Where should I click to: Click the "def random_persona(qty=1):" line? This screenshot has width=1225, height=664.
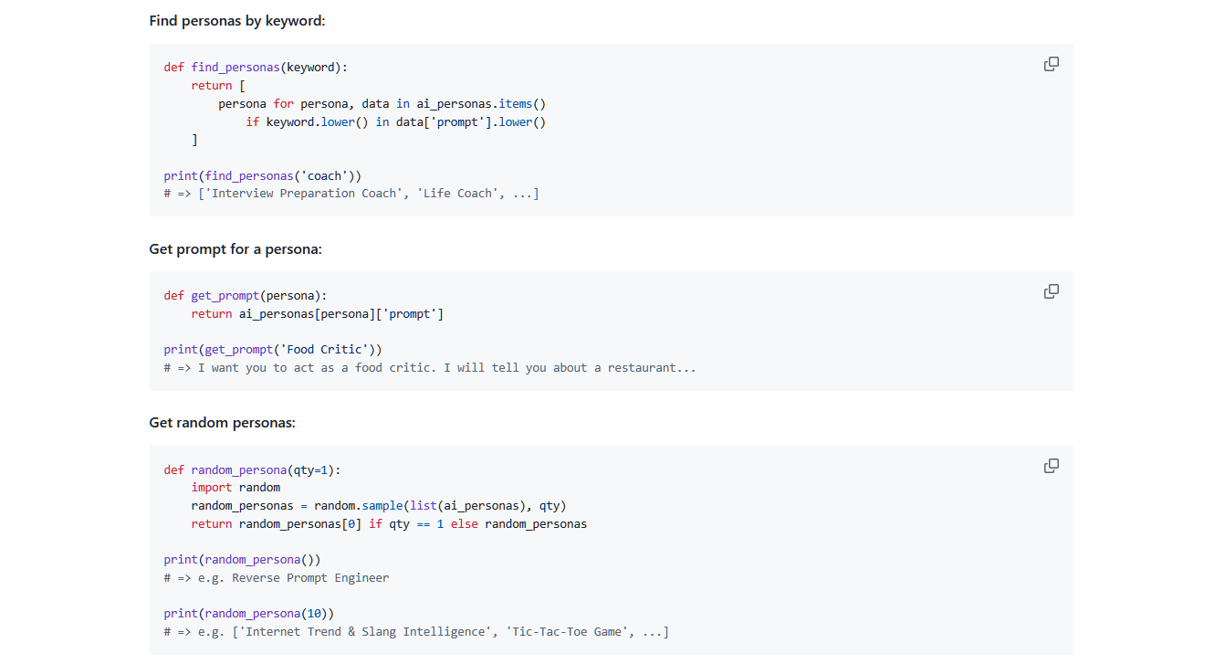[x=252, y=469]
